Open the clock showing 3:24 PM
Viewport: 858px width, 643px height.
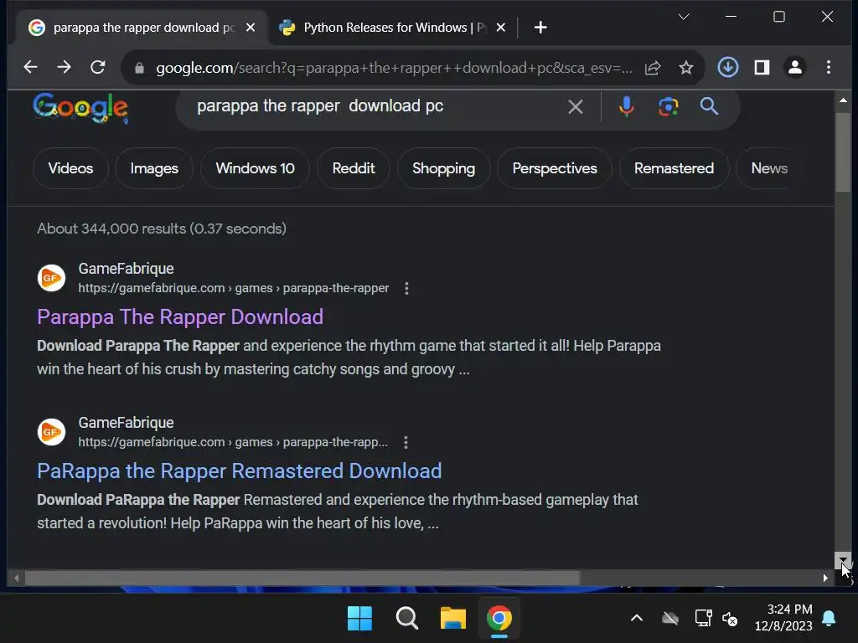pyautogui.click(x=783, y=618)
